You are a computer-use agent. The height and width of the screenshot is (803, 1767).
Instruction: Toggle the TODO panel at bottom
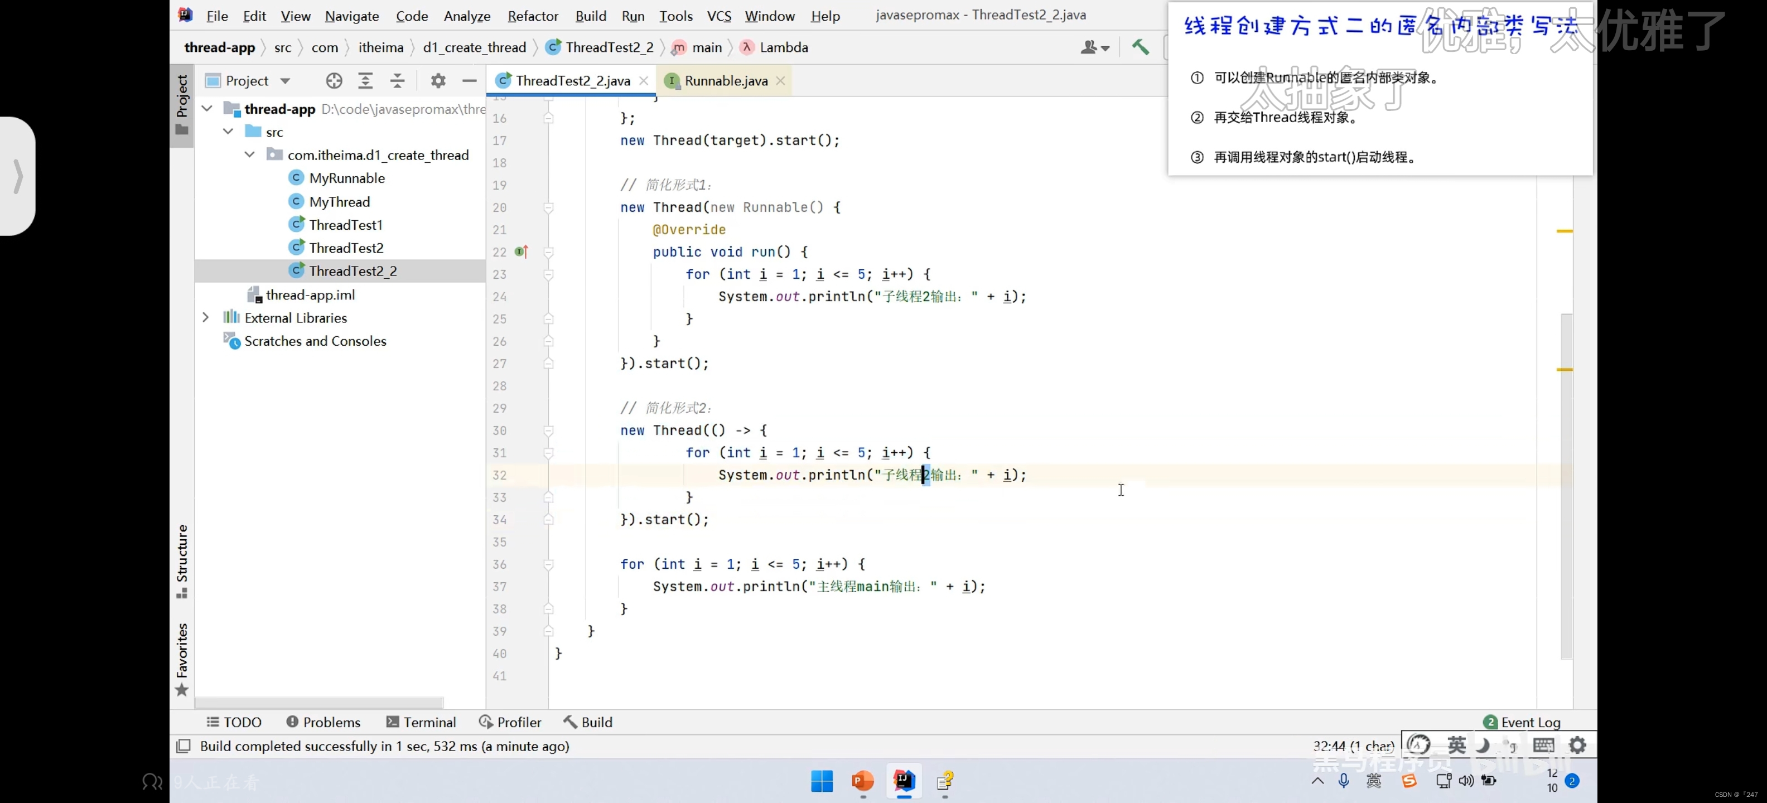(233, 721)
